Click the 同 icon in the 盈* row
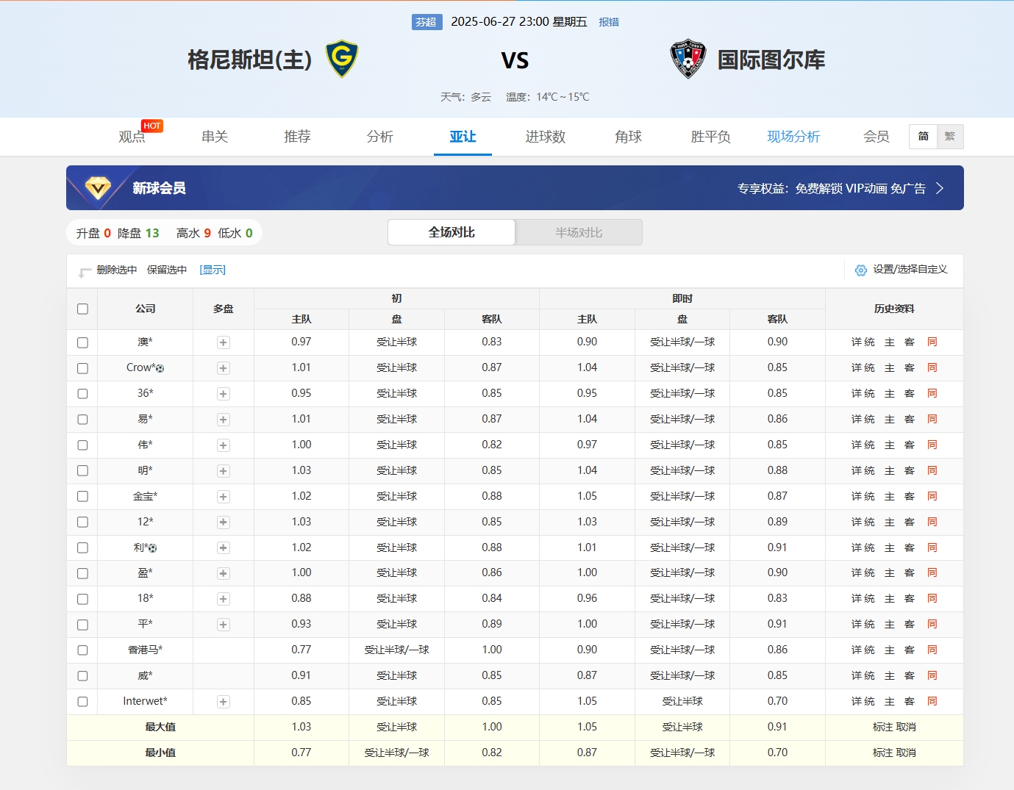The image size is (1014, 790). click(x=932, y=572)
